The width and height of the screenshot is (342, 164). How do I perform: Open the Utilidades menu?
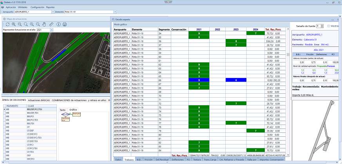(23, 7)
